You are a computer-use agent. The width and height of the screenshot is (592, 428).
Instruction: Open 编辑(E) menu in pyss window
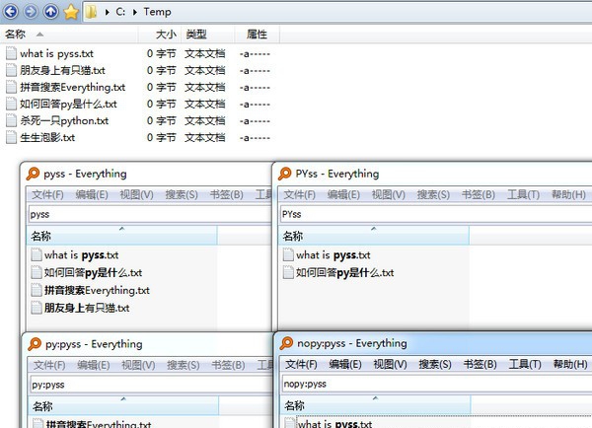92,194
